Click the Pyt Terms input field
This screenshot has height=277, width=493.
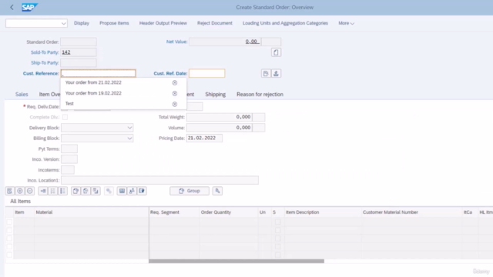(69, 149)
